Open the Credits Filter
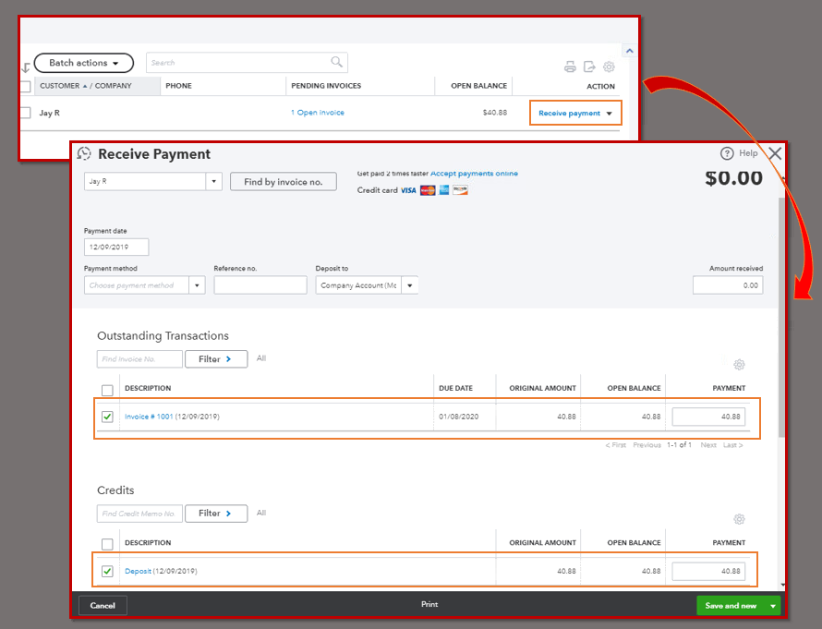This screenshot has height=629, width=822. click(216, 514)
